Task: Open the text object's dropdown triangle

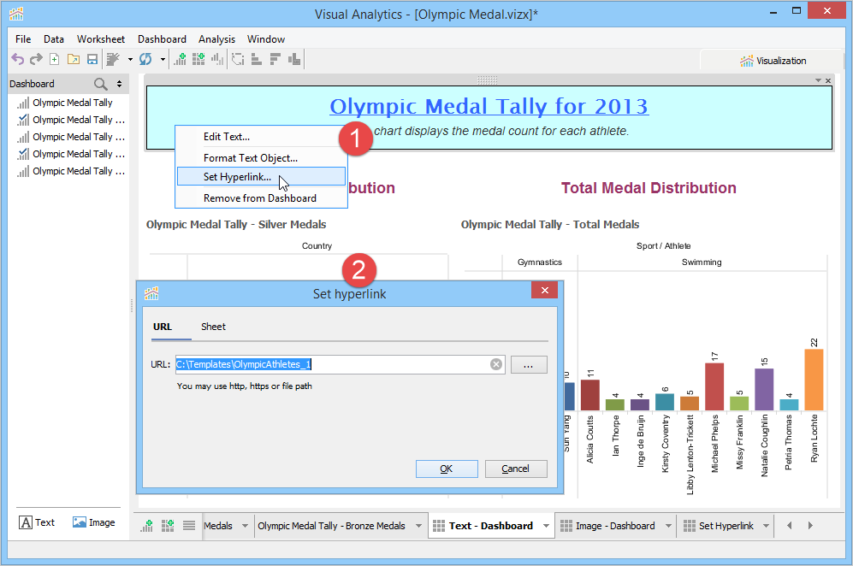Action: 818,80
